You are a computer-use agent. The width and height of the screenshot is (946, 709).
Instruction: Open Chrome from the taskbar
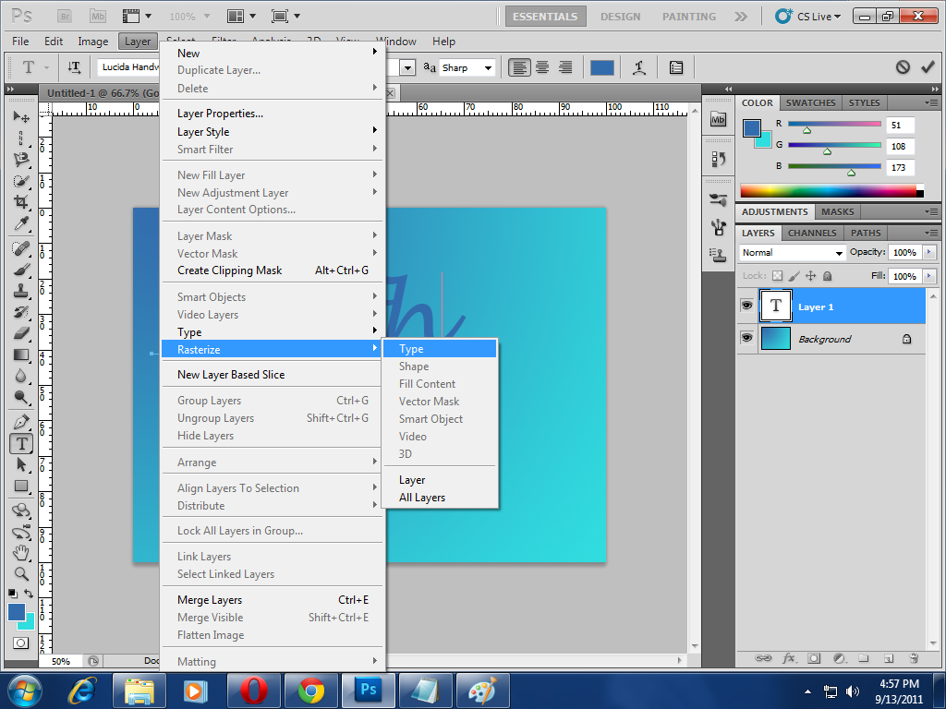(311, 691)
